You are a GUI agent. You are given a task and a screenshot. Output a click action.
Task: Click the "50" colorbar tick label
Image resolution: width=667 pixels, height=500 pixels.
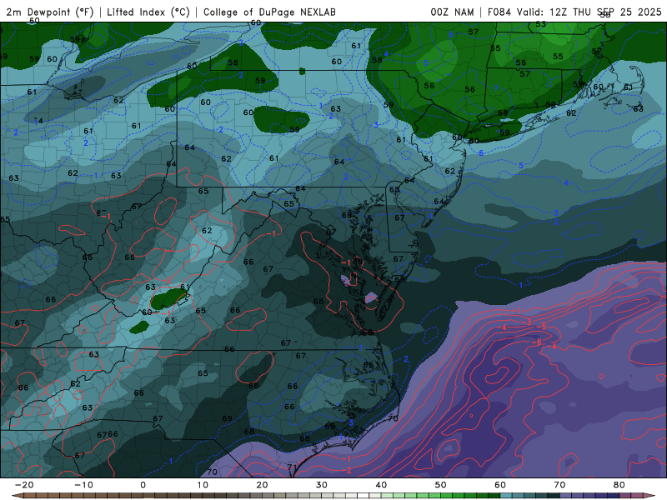(441, 485)
